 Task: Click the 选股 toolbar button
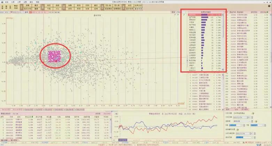click(57, 6)
